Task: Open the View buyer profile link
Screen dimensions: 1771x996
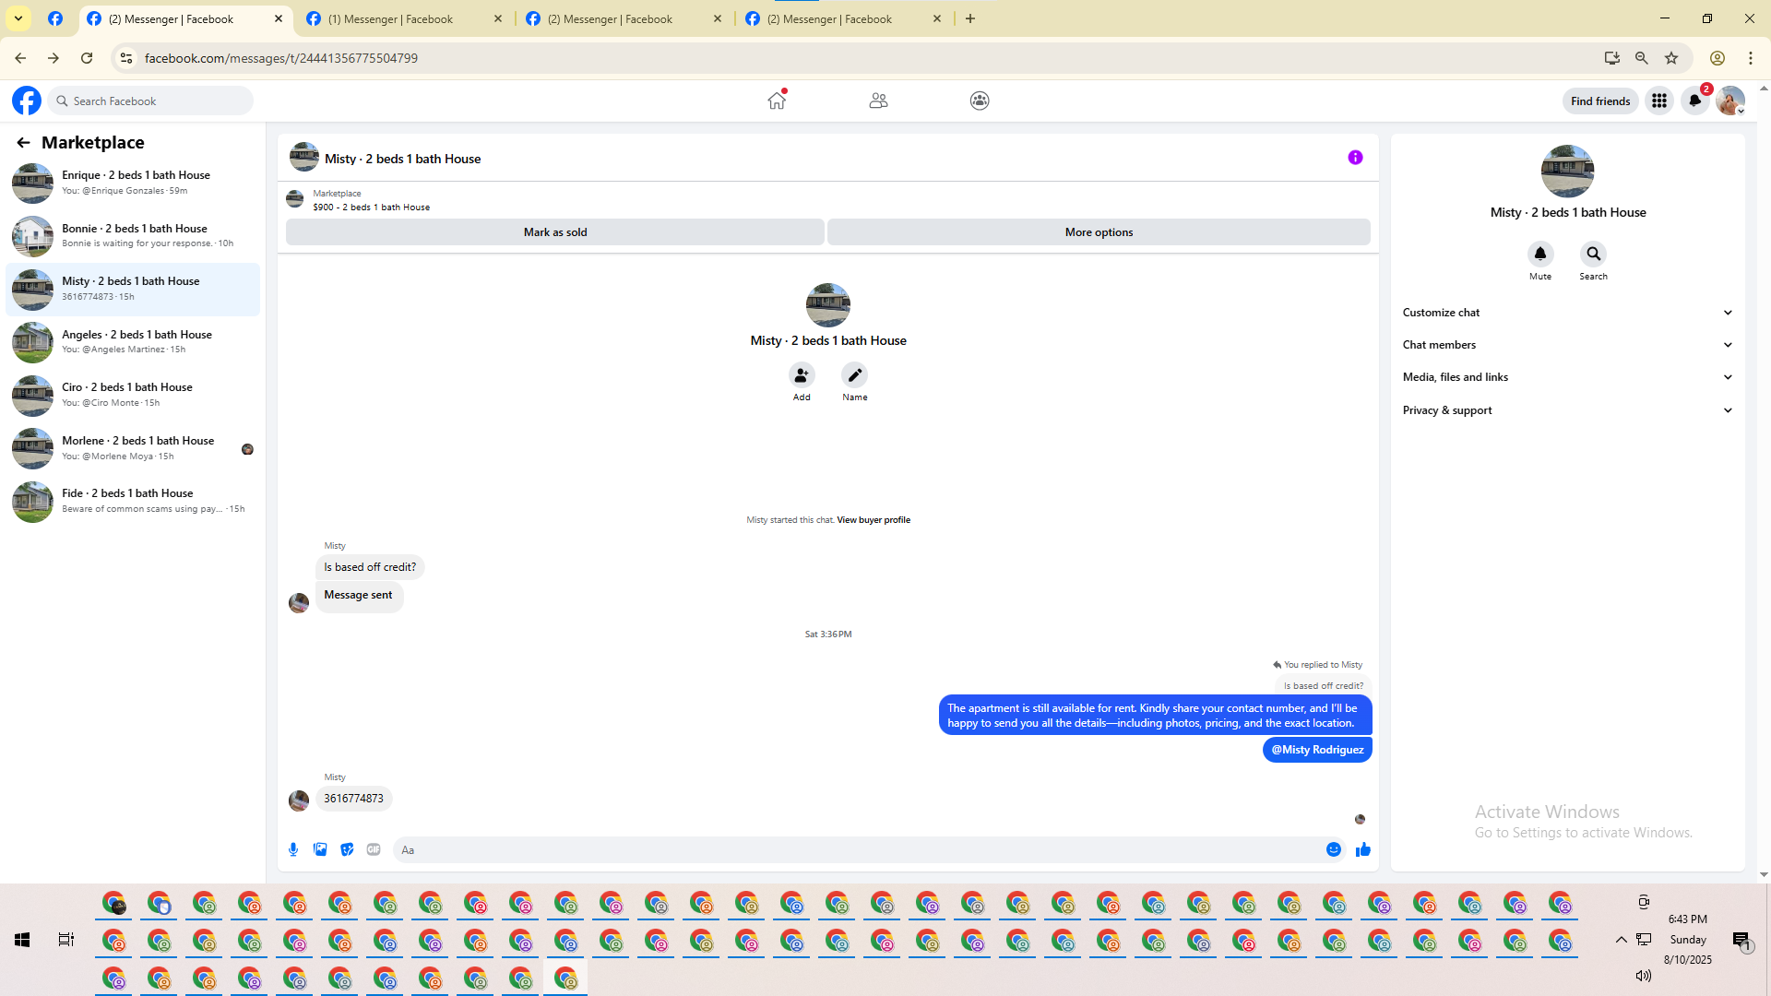Action: coord(873,520)
